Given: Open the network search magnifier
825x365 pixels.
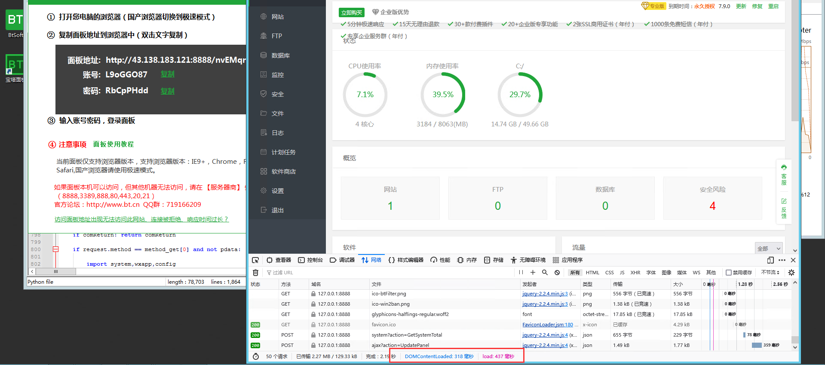Looking at the screenshot, I should [545, 273].
